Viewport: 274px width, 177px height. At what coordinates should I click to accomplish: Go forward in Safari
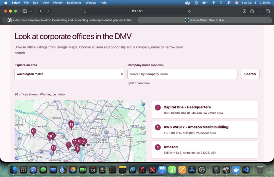pos(48,11)
